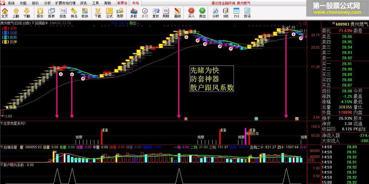Open the 板块 sector toolbar icon

point(85,13)
